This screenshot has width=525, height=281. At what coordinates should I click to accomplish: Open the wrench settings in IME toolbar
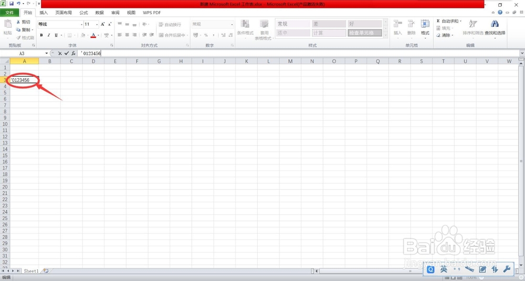(507, 269)
